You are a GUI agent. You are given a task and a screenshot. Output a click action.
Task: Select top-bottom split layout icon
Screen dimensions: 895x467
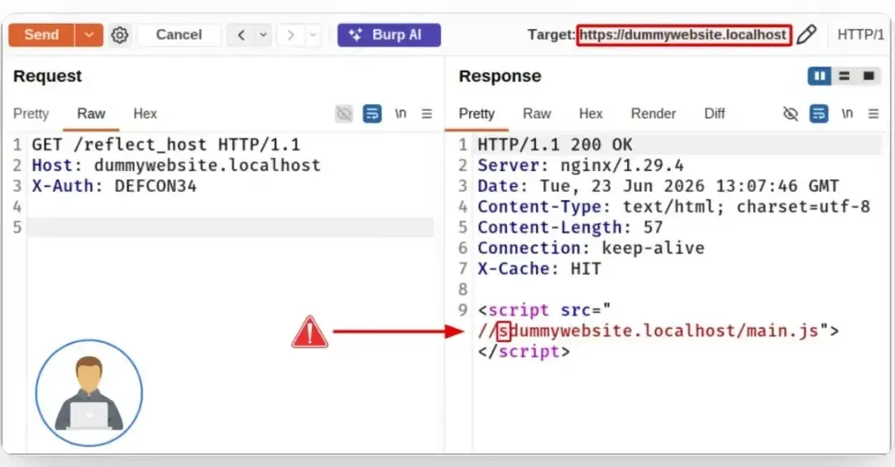[845, 76]
